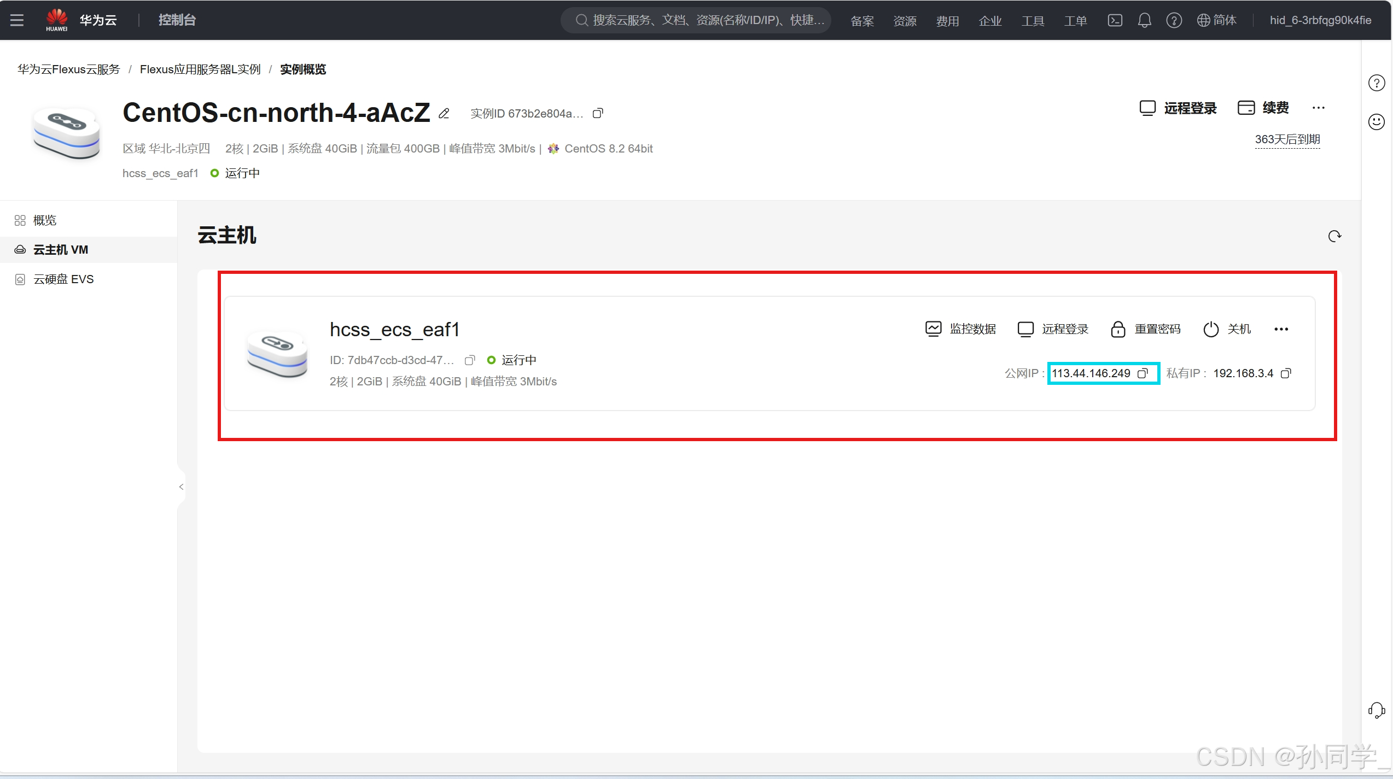Viewport: 1393px width, 779px height.
Task: Open the notification bell
Action: (1144, 20)
